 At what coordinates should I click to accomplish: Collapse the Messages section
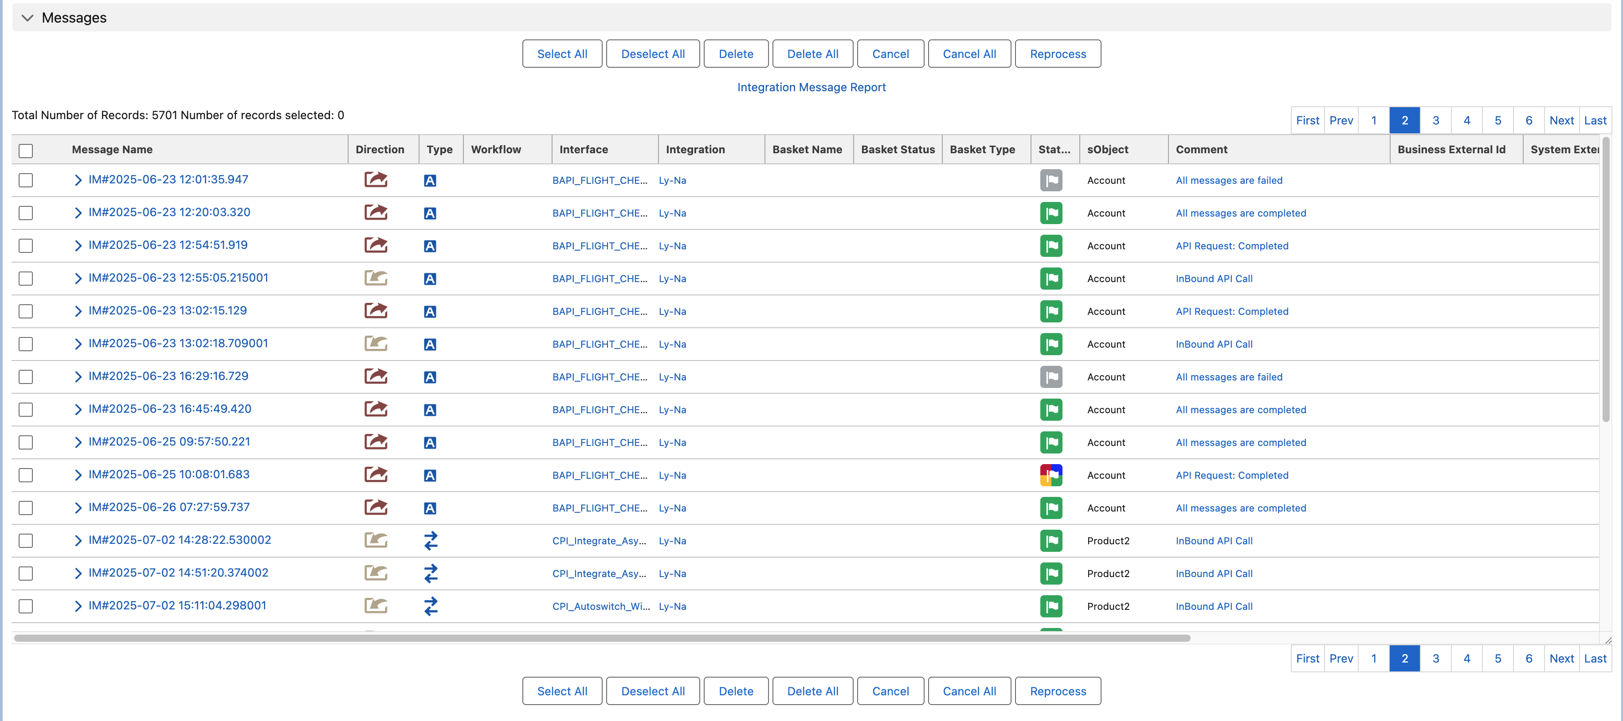[x=27, y=18]
